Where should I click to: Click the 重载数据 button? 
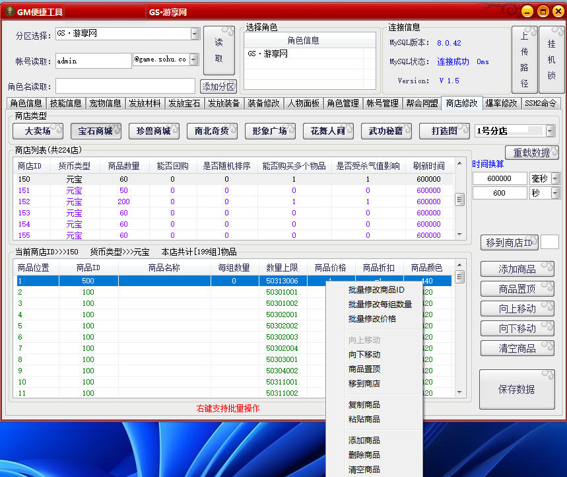531,153
